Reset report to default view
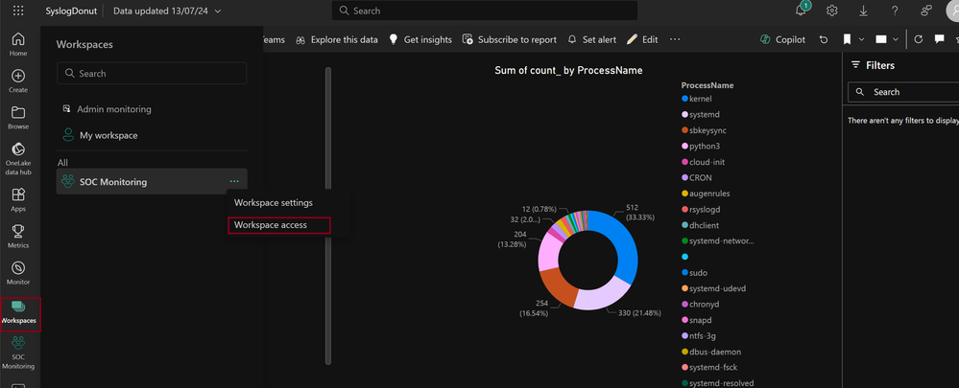This screenshot has height=388, width=959. (x=824, y=39)
